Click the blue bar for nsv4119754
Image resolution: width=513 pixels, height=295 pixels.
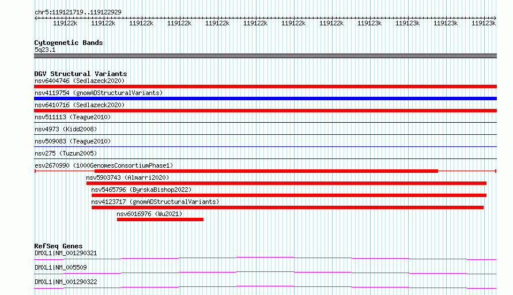tap(265, 99)
